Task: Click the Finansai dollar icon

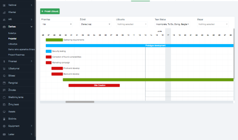Action: pos(4,61)
